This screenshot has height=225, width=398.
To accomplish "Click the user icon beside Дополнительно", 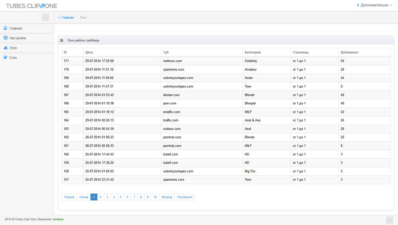I will (x=358, y=6).
